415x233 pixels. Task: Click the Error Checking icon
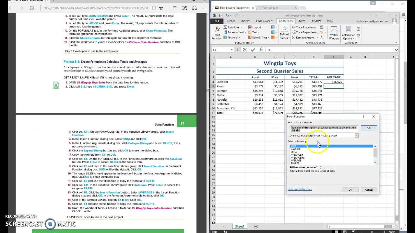point(322,32)
